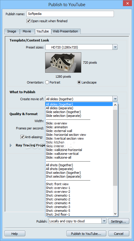This screenshot has width=134, height=241.
Task: Toggle the Anti-aliasing checkbox
Action: (22, 137)
